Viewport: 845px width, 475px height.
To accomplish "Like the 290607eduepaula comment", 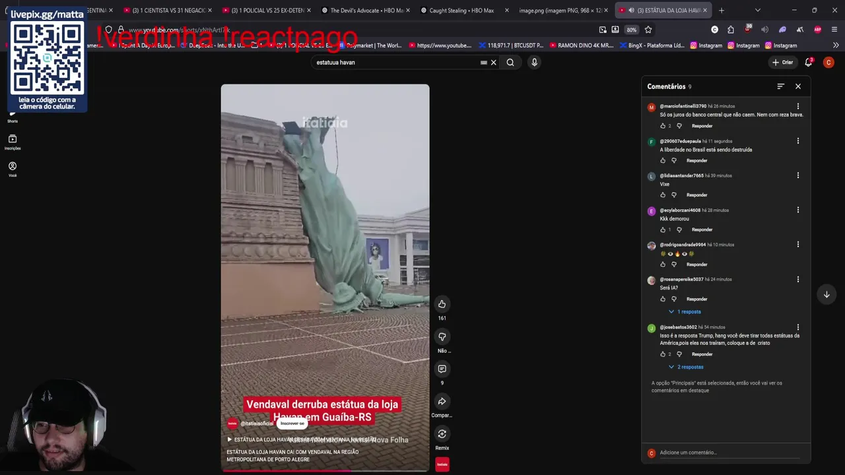I will click(x=663, y=160).
